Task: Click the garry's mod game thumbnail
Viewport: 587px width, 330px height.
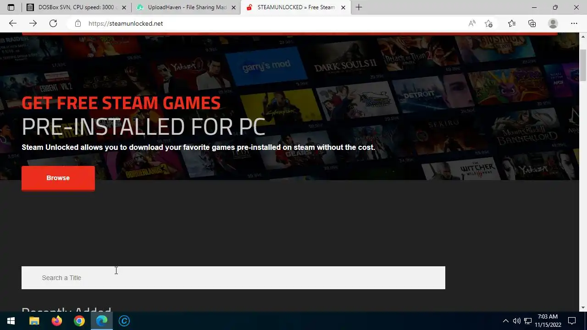Action: (266, 66)
